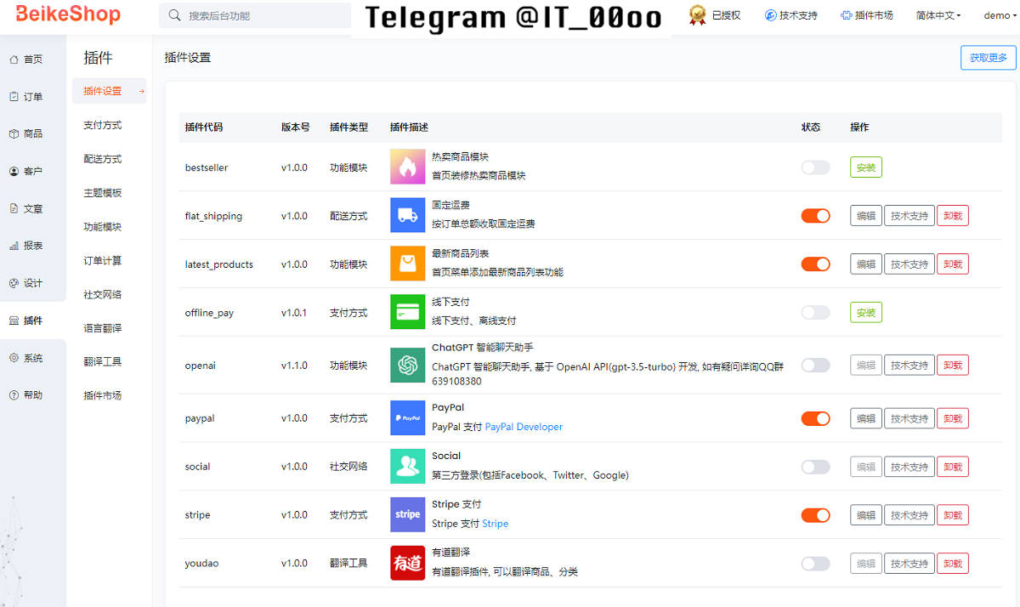The height and width of the screenshot is (607, 1020).
Task: Open the demo user dropdown
Action: point(1000,15)
